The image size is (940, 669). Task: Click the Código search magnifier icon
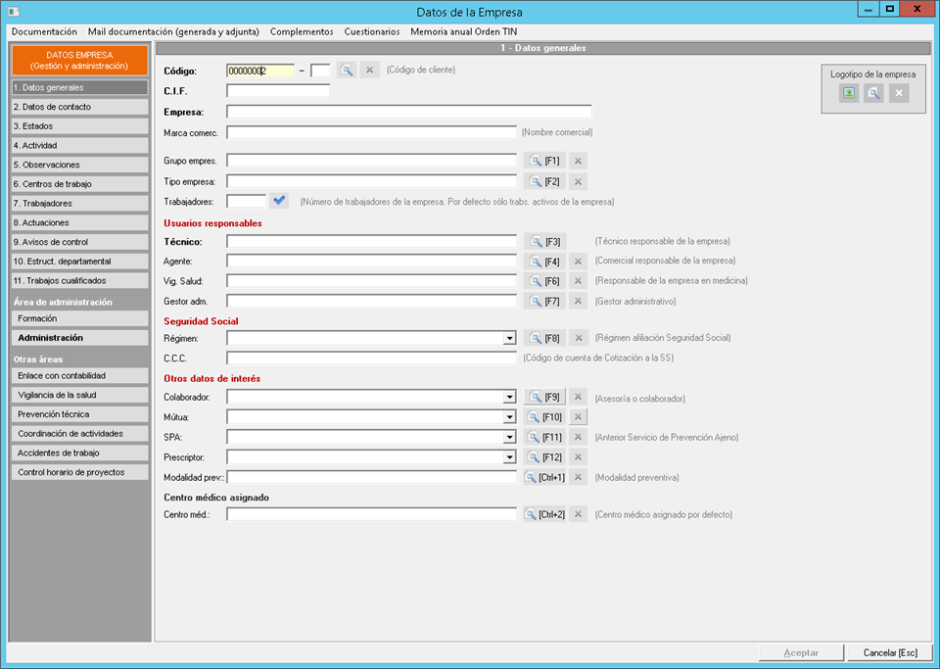click(347, 71)
